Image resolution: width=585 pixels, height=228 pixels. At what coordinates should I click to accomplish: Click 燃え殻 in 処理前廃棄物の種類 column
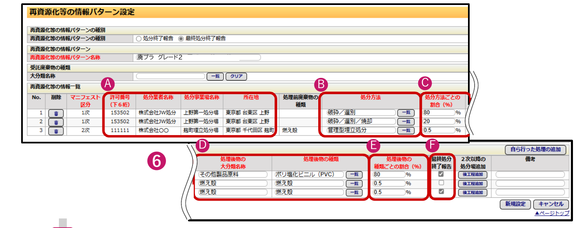(x=289, y=131)
